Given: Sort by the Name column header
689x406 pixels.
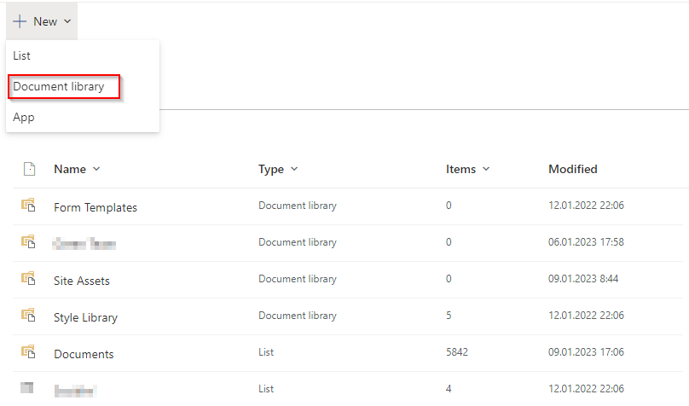Looking at the screenshot, I should [x=77, y=169].
